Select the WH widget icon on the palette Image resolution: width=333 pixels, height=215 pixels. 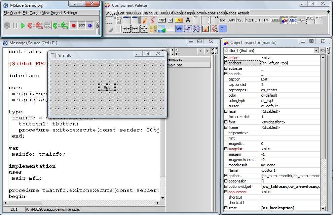[180, 29]
